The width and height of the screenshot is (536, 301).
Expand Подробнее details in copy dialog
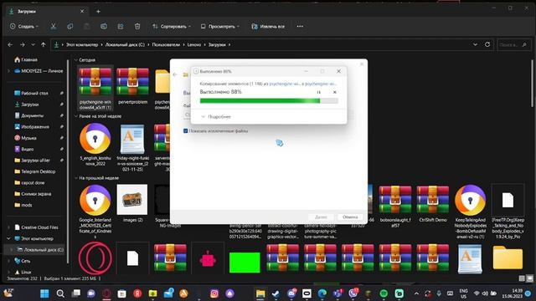[x=216, y=117]
